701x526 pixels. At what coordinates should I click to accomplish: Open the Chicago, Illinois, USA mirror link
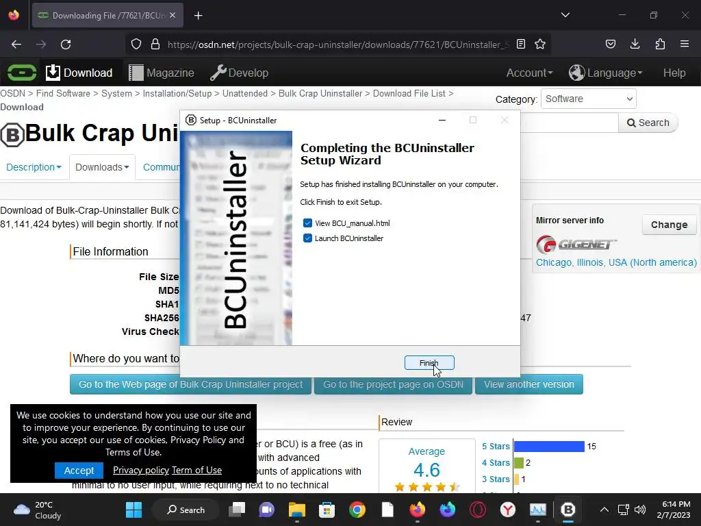pyautogui.click(x=616, y=262)
